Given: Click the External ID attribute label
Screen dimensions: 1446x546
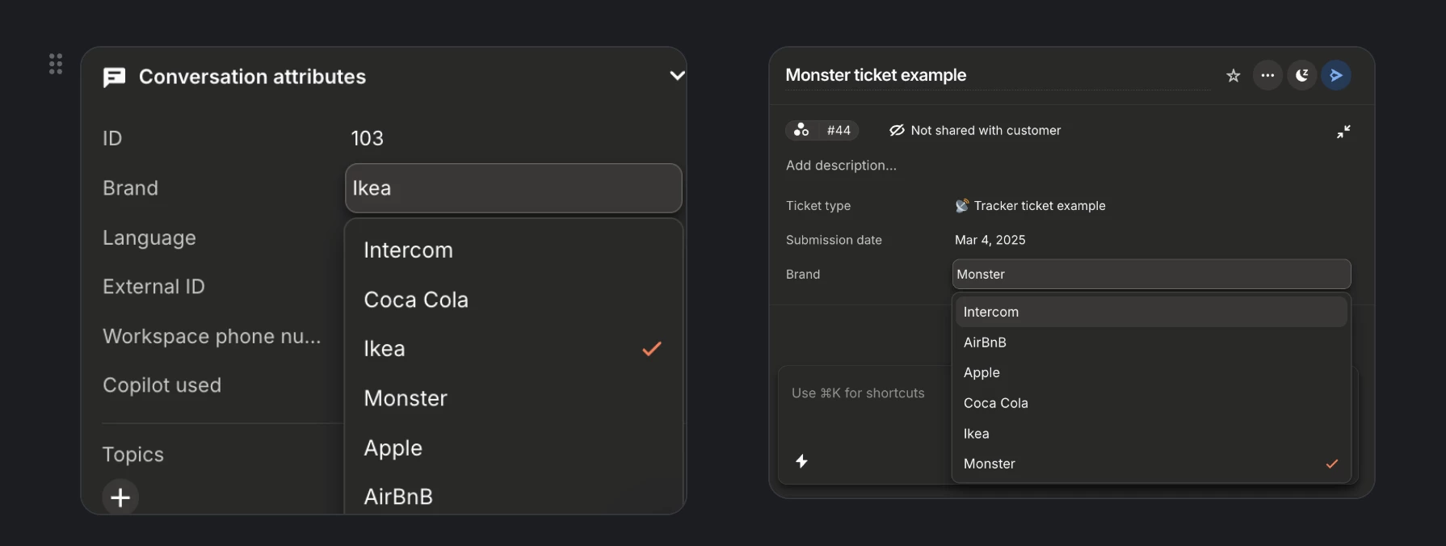Looking at the screenshot, I should click(153, 287).
